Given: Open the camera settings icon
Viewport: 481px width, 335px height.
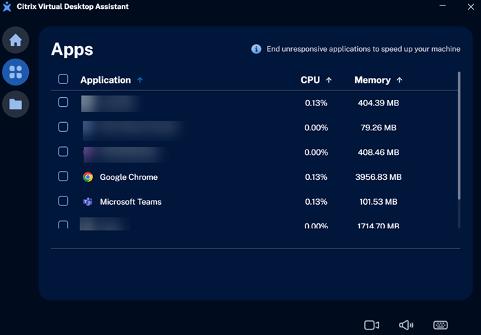Looking at the screenshot, I should [372, 325].
